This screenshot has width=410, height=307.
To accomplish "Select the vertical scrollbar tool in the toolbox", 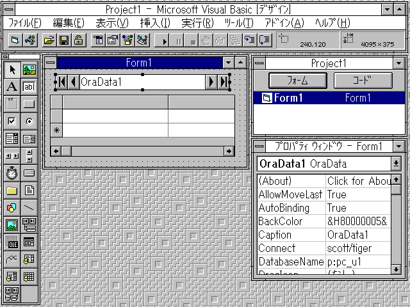I will 29,156.
